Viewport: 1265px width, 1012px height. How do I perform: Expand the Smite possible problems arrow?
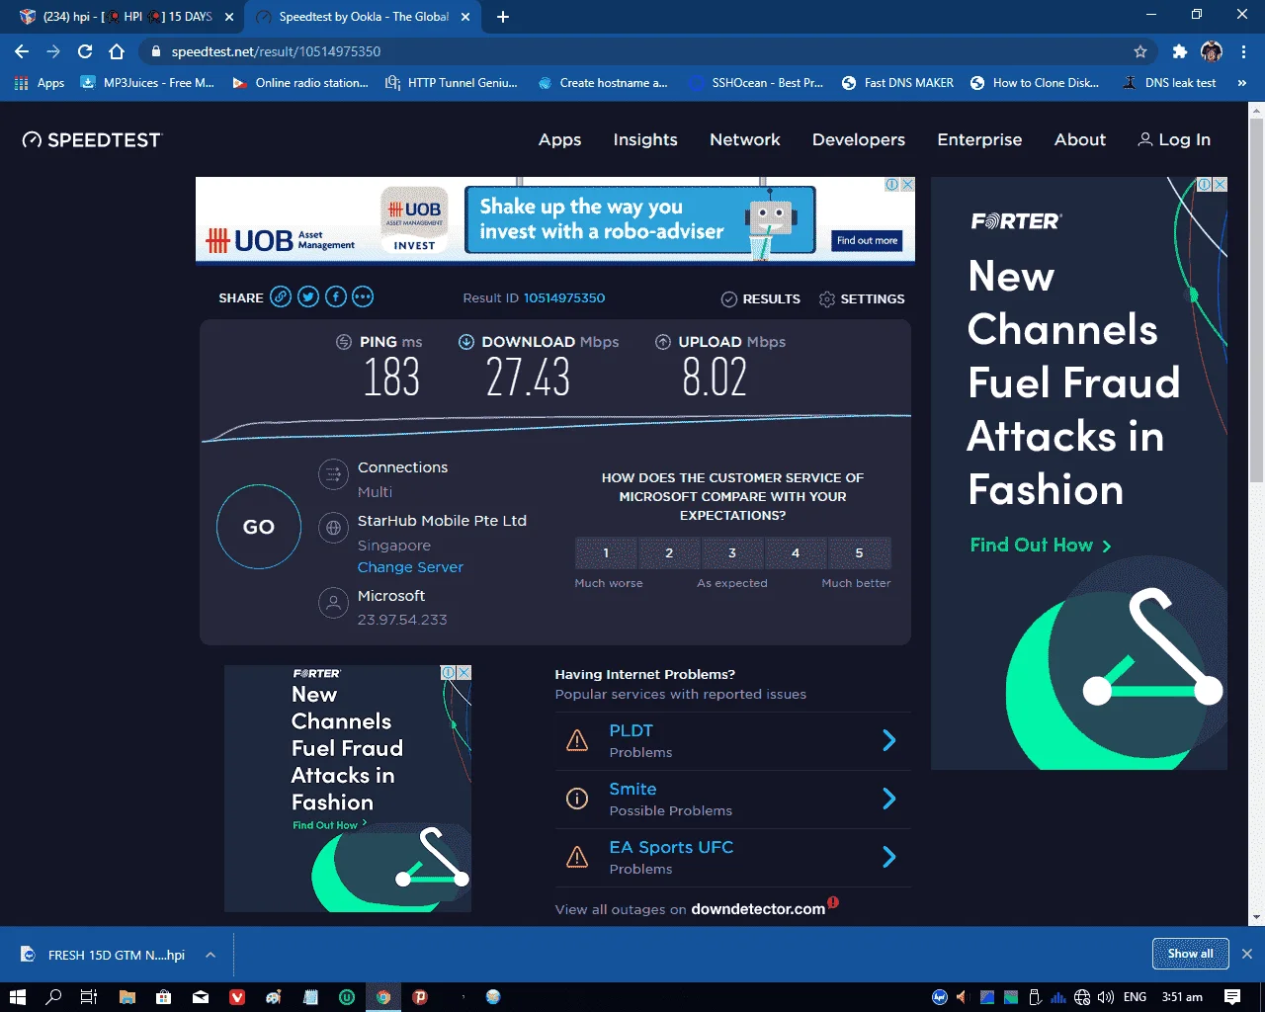888,799
